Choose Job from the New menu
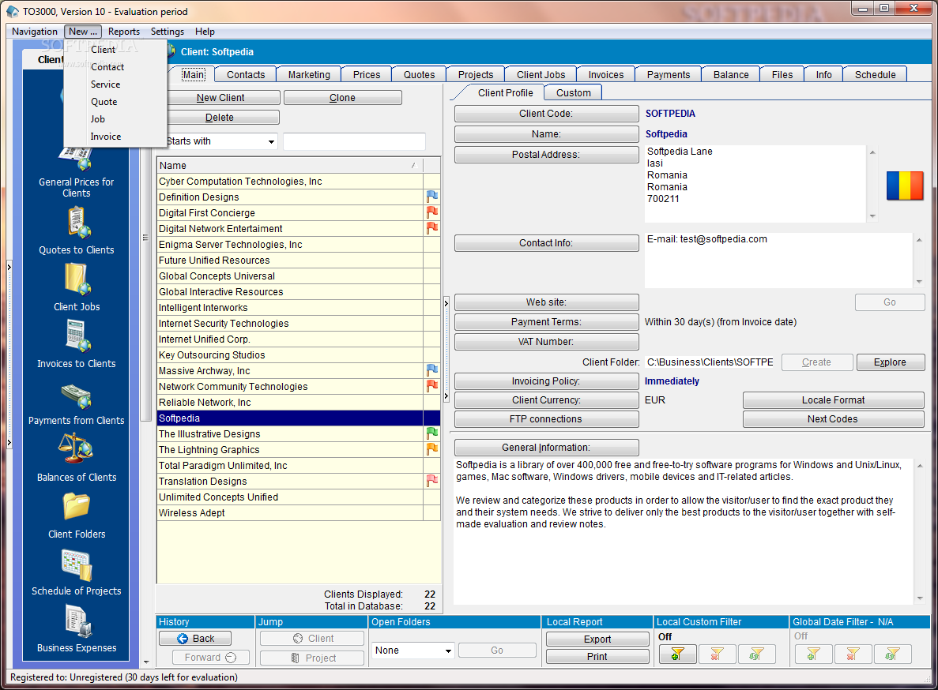The width and height of the screenshot is (938, 690). point(98,119)
